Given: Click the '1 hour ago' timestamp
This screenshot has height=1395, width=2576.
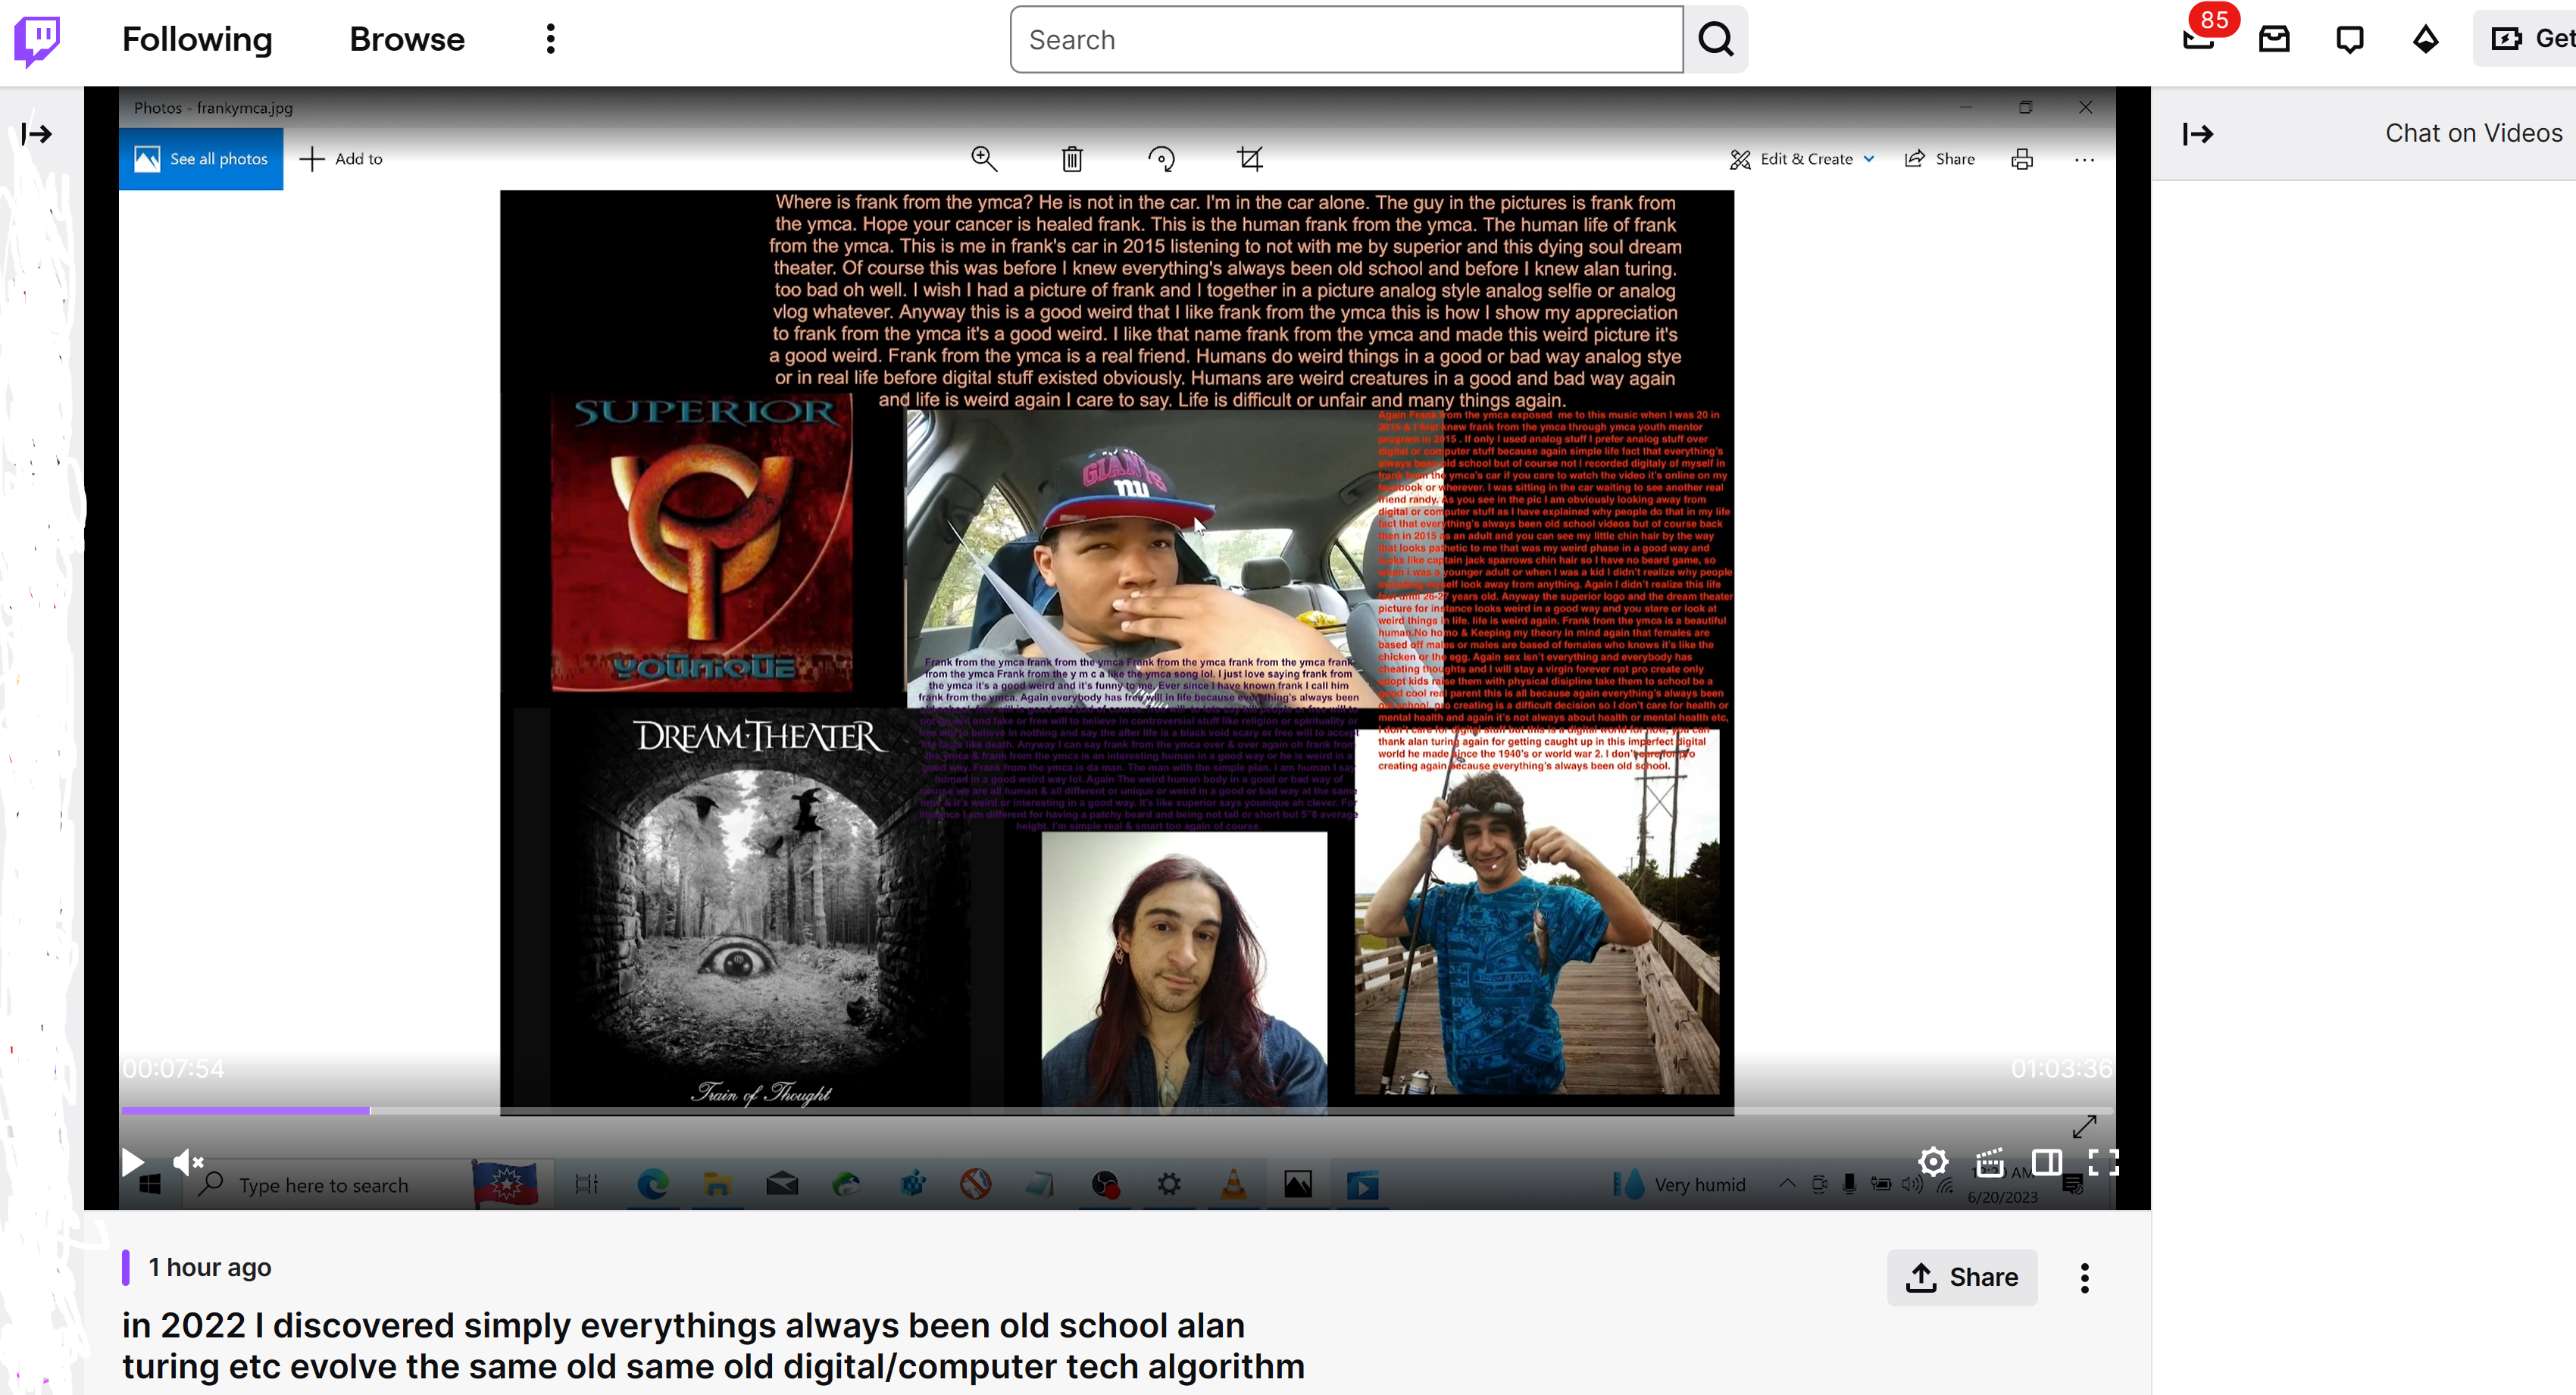Looking at the screenshot, I should 210,1267.
